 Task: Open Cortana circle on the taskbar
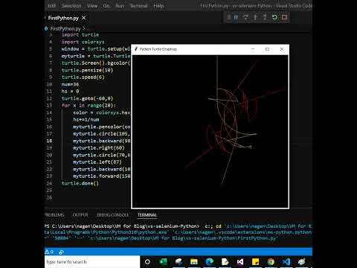[147, 262]
